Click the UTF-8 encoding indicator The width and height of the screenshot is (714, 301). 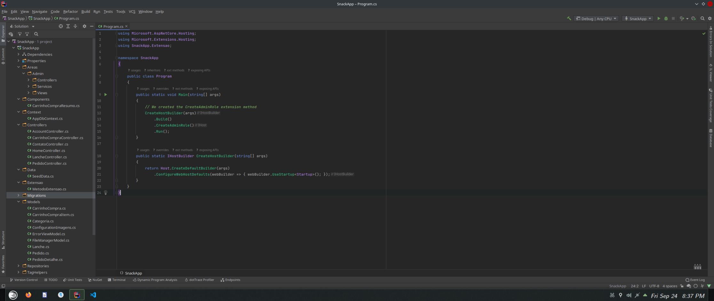654,286
